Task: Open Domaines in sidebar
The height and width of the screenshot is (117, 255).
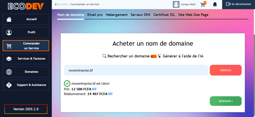Action: coord(26,72)
